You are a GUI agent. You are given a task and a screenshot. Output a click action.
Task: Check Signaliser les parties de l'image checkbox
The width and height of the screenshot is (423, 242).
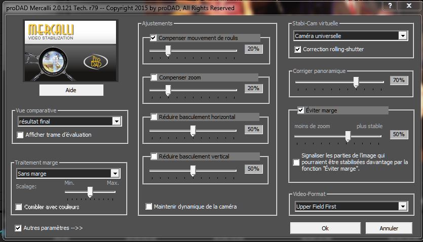[x=296, y=162]
